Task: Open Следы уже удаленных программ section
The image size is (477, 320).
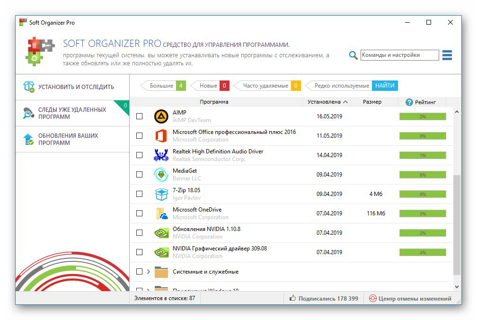Action: [72, 113]
